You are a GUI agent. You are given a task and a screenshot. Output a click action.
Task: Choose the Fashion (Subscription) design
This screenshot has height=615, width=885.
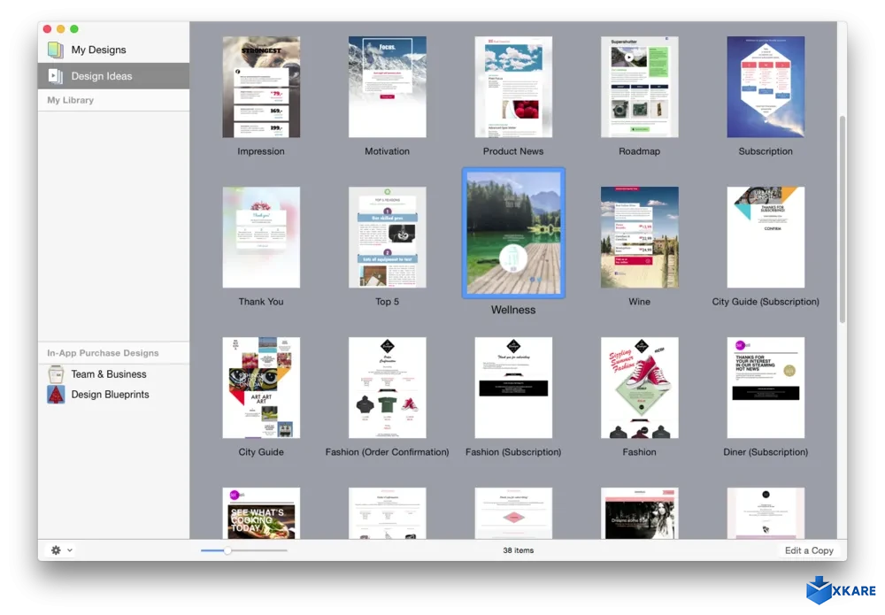pyautogui.click(x=513, y=387)
